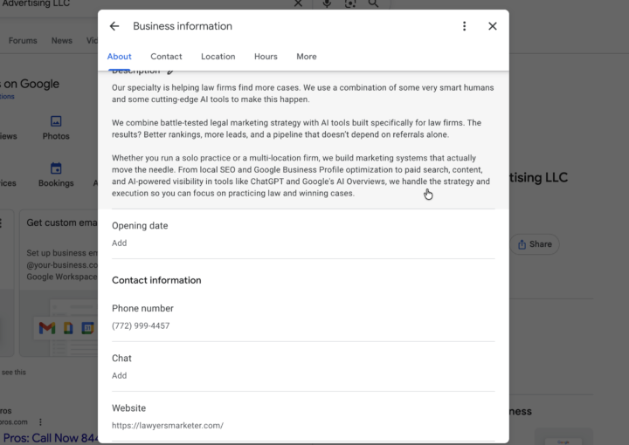Switch to the Contact tab
The height and width of the screenshot is (445, 629).
(166, 57)
